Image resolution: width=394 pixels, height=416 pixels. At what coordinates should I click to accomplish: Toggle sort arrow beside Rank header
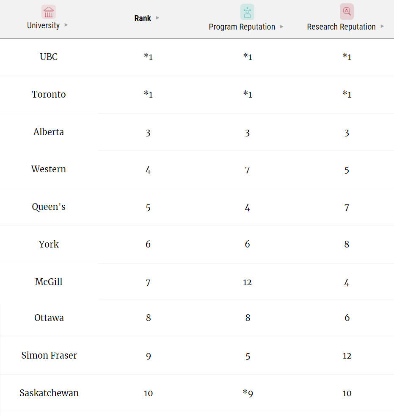(x=157, y=18)
